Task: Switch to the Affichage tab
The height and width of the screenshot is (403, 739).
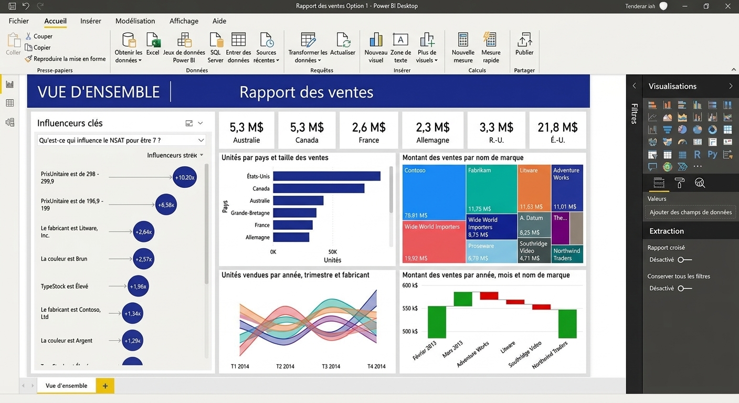Action: (x=184, y=21)
